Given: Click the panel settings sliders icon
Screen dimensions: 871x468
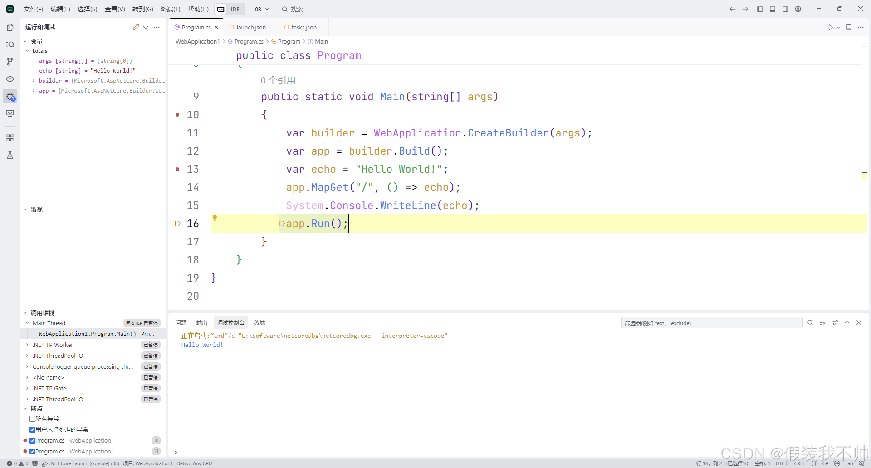Looking at the screenshot, I should [x=835, y=323].
